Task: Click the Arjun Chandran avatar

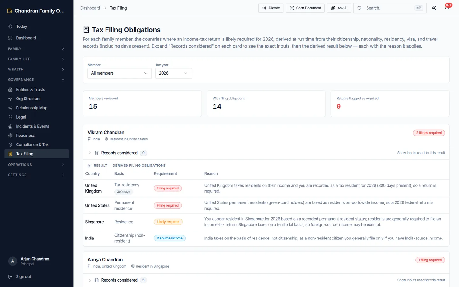Action: point(12,261)
